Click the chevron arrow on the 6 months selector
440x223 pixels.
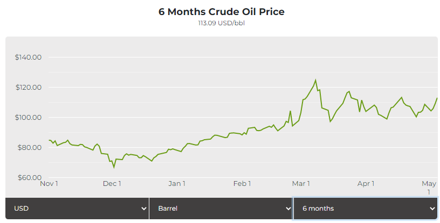pos(432,208)
